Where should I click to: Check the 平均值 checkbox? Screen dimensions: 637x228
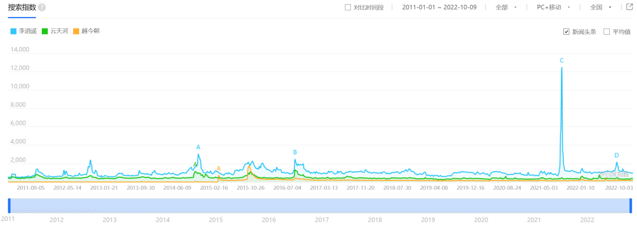click(606, 32)
